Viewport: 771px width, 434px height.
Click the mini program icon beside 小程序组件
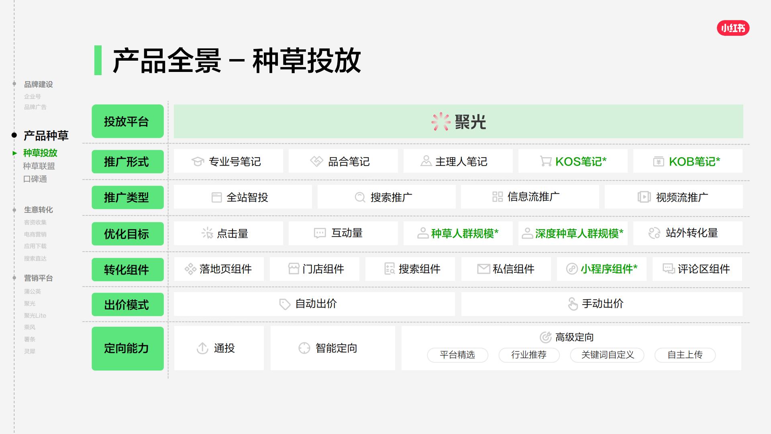click(x=572, y=269)
